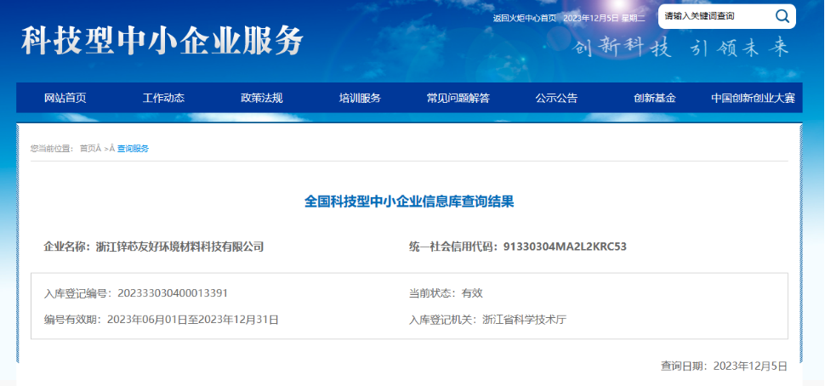The height and width of the screenshot is (386, 825).
Task: Click the search magnifier icon
Action: click(782, 16)
